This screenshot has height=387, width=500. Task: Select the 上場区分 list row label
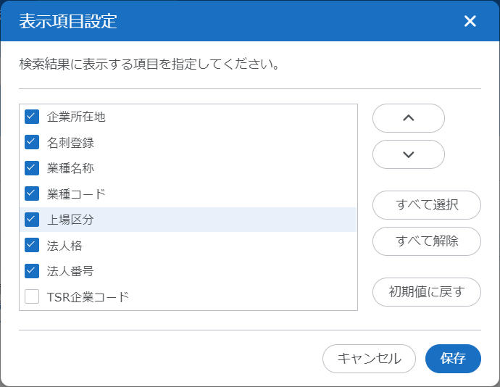coord(70,220)
